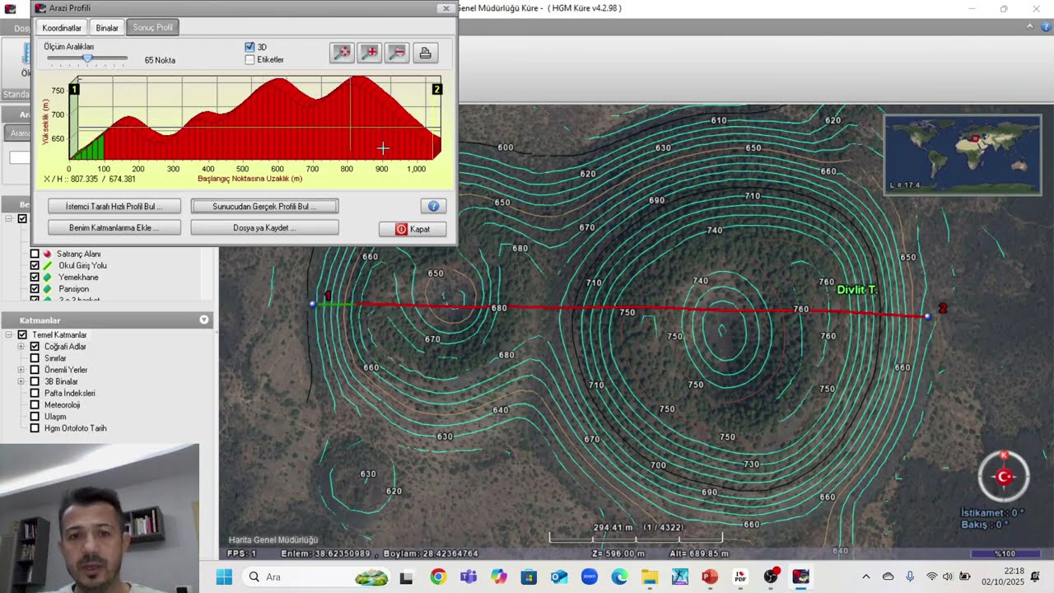Click the compass in the map corner
This screenshot has width=1054, height=593.
1003,476
